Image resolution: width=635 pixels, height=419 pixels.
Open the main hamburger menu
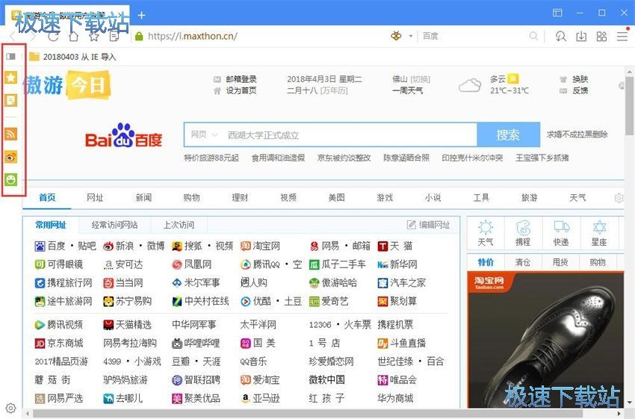(622, 37)
